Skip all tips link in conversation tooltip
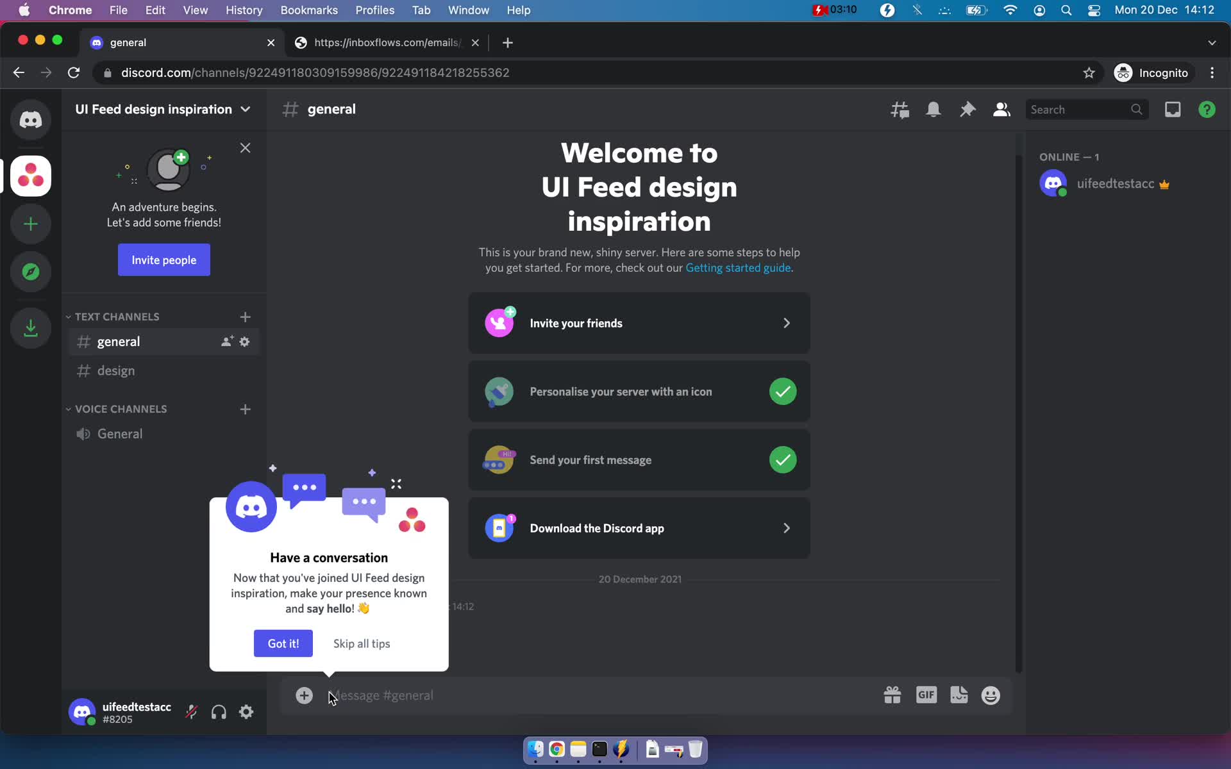This screenshot has width=1231, height=769. 362,643
